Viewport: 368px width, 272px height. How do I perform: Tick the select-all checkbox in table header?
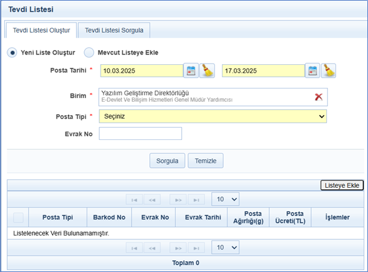[18, 217]
